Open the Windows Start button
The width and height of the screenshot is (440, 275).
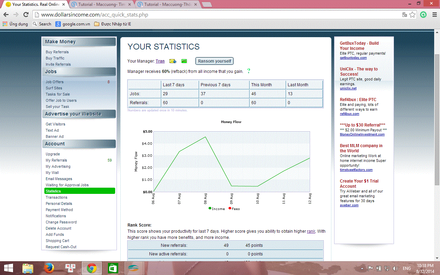click(x=9, y=268)
